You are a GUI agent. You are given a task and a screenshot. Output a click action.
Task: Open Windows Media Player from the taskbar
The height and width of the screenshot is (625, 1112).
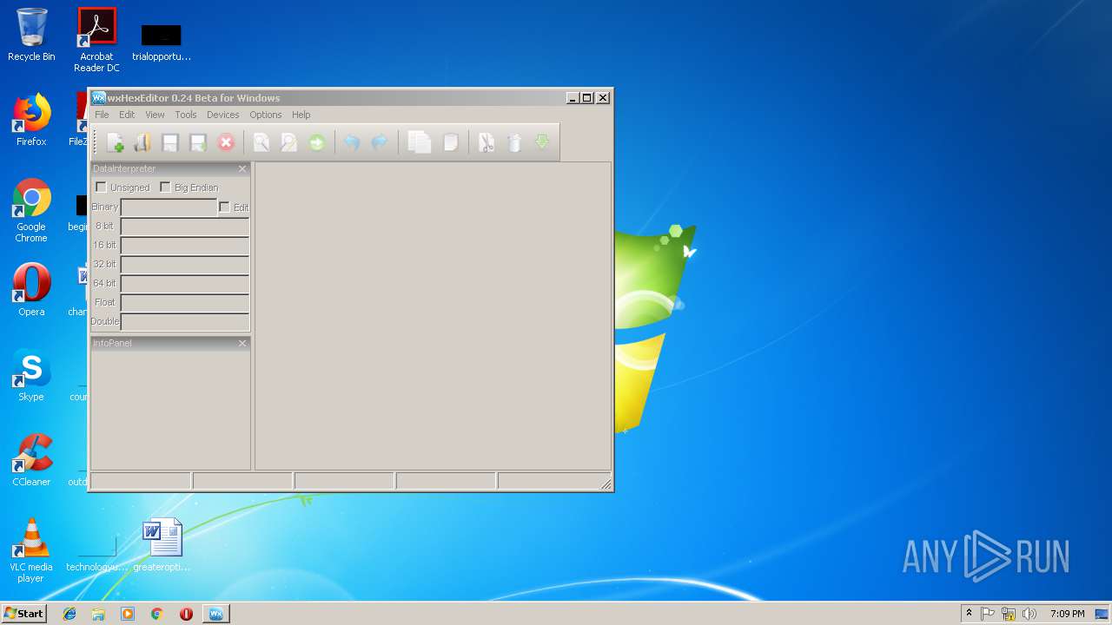[128, 614]
